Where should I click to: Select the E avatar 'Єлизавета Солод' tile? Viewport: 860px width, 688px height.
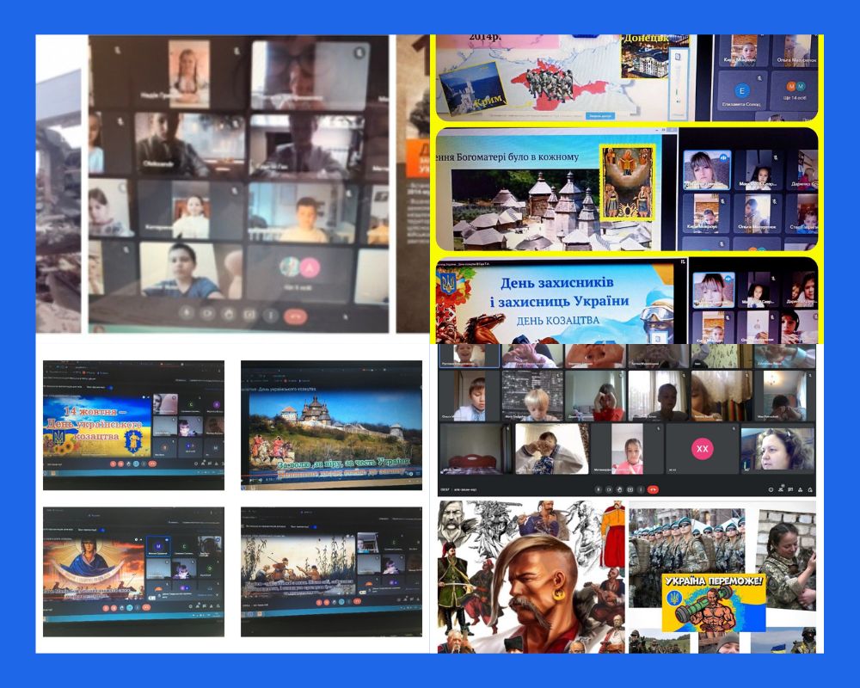point(743,92)
